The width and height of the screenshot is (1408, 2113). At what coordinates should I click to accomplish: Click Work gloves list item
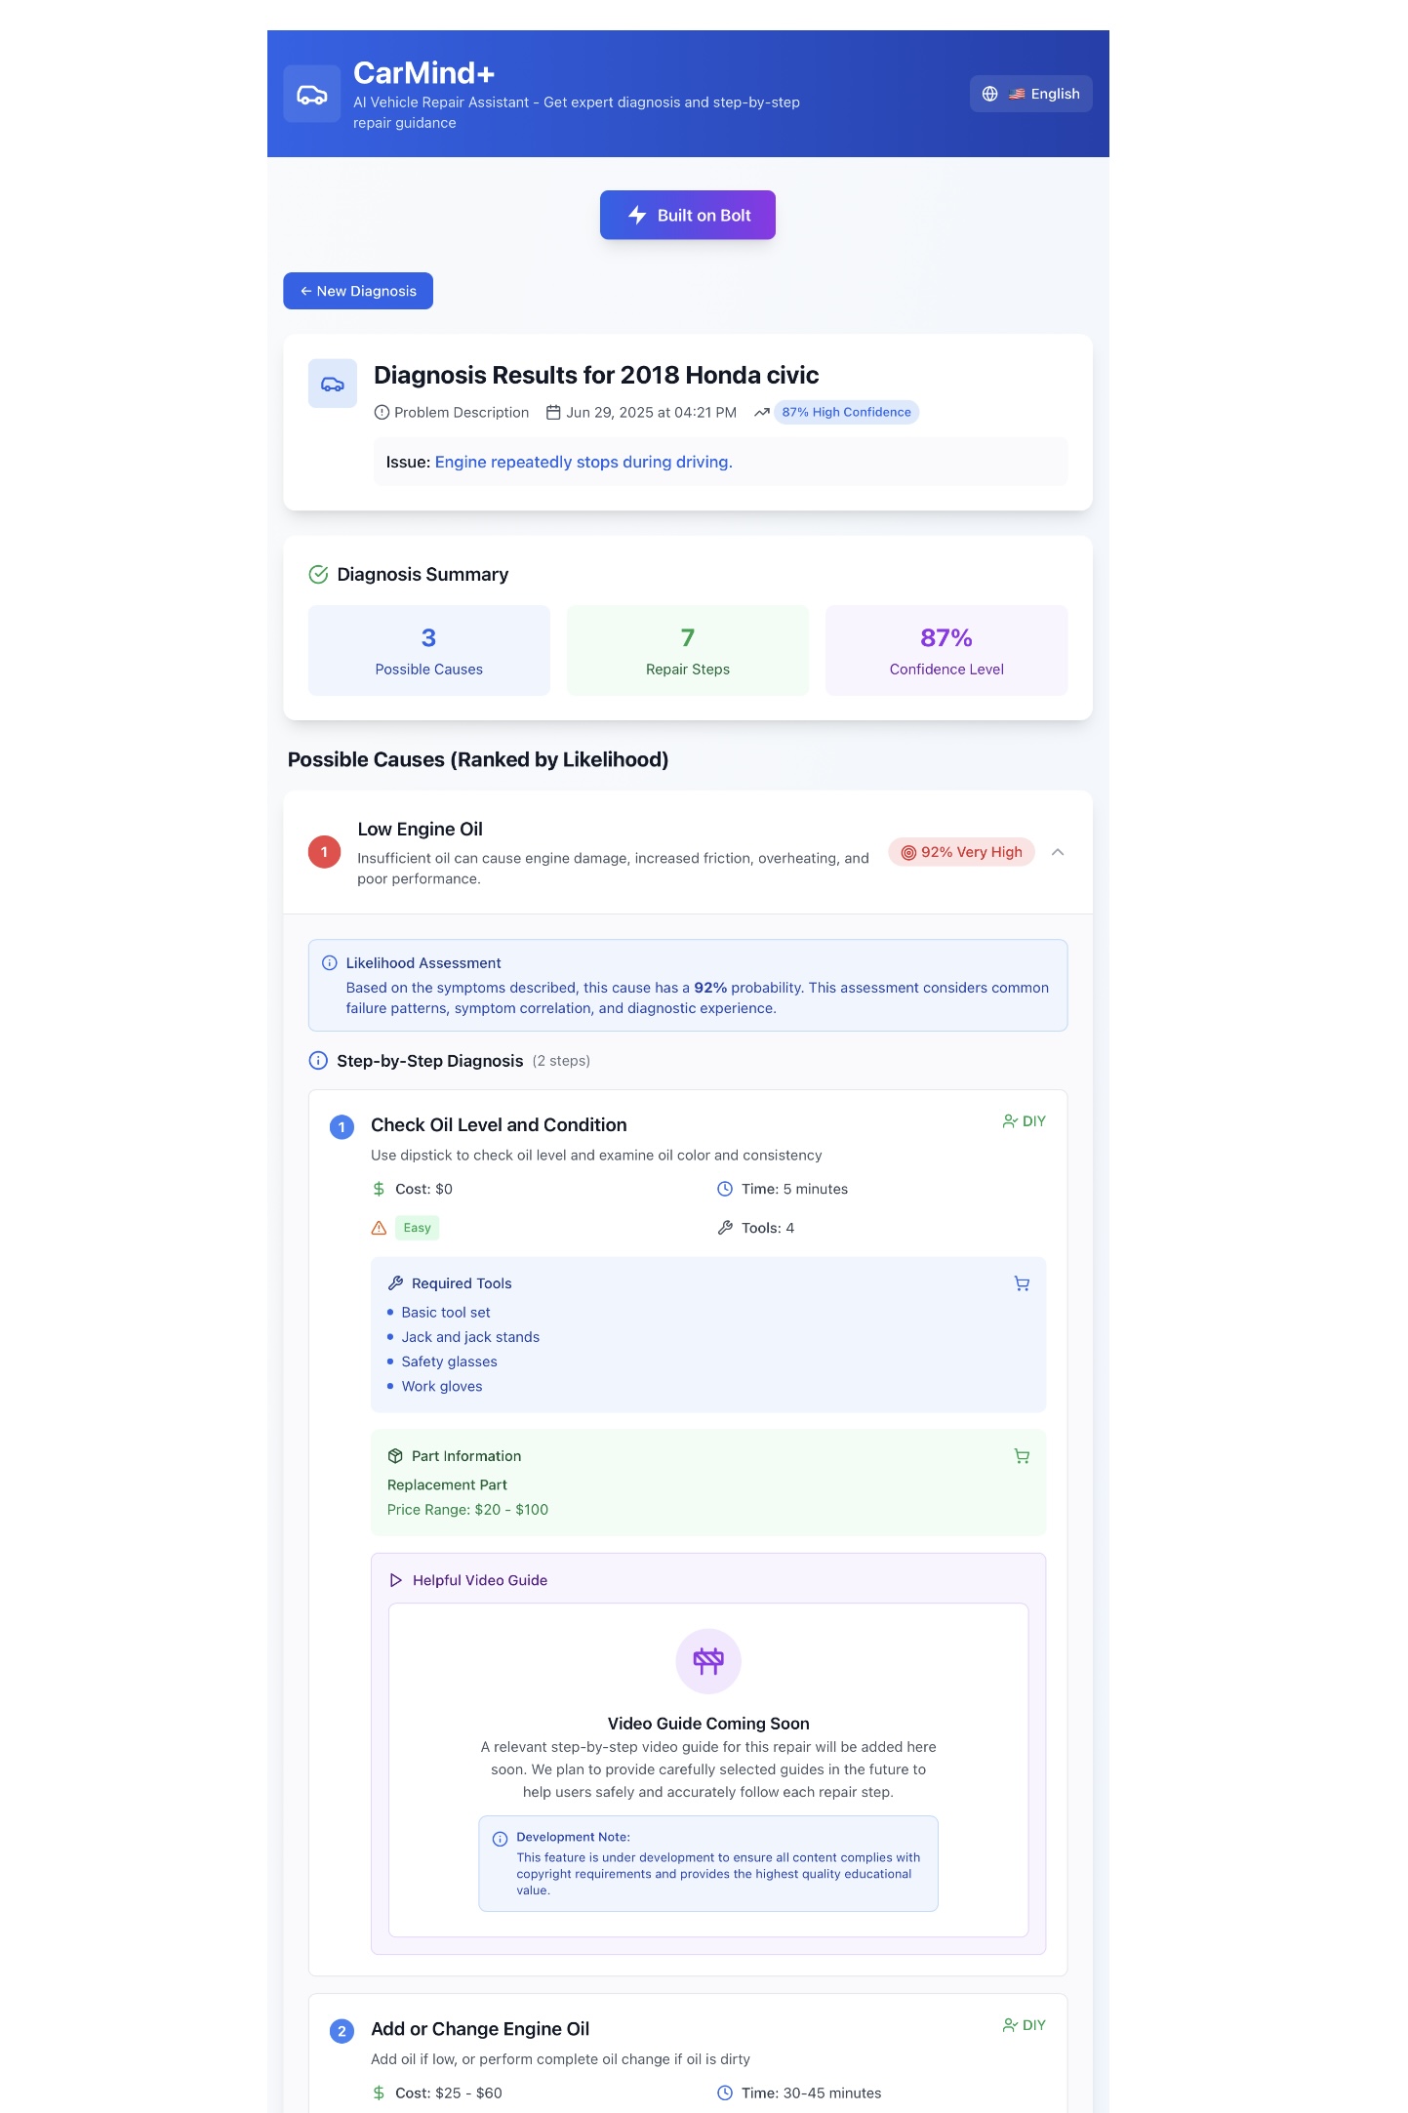tap(442, 1386)
